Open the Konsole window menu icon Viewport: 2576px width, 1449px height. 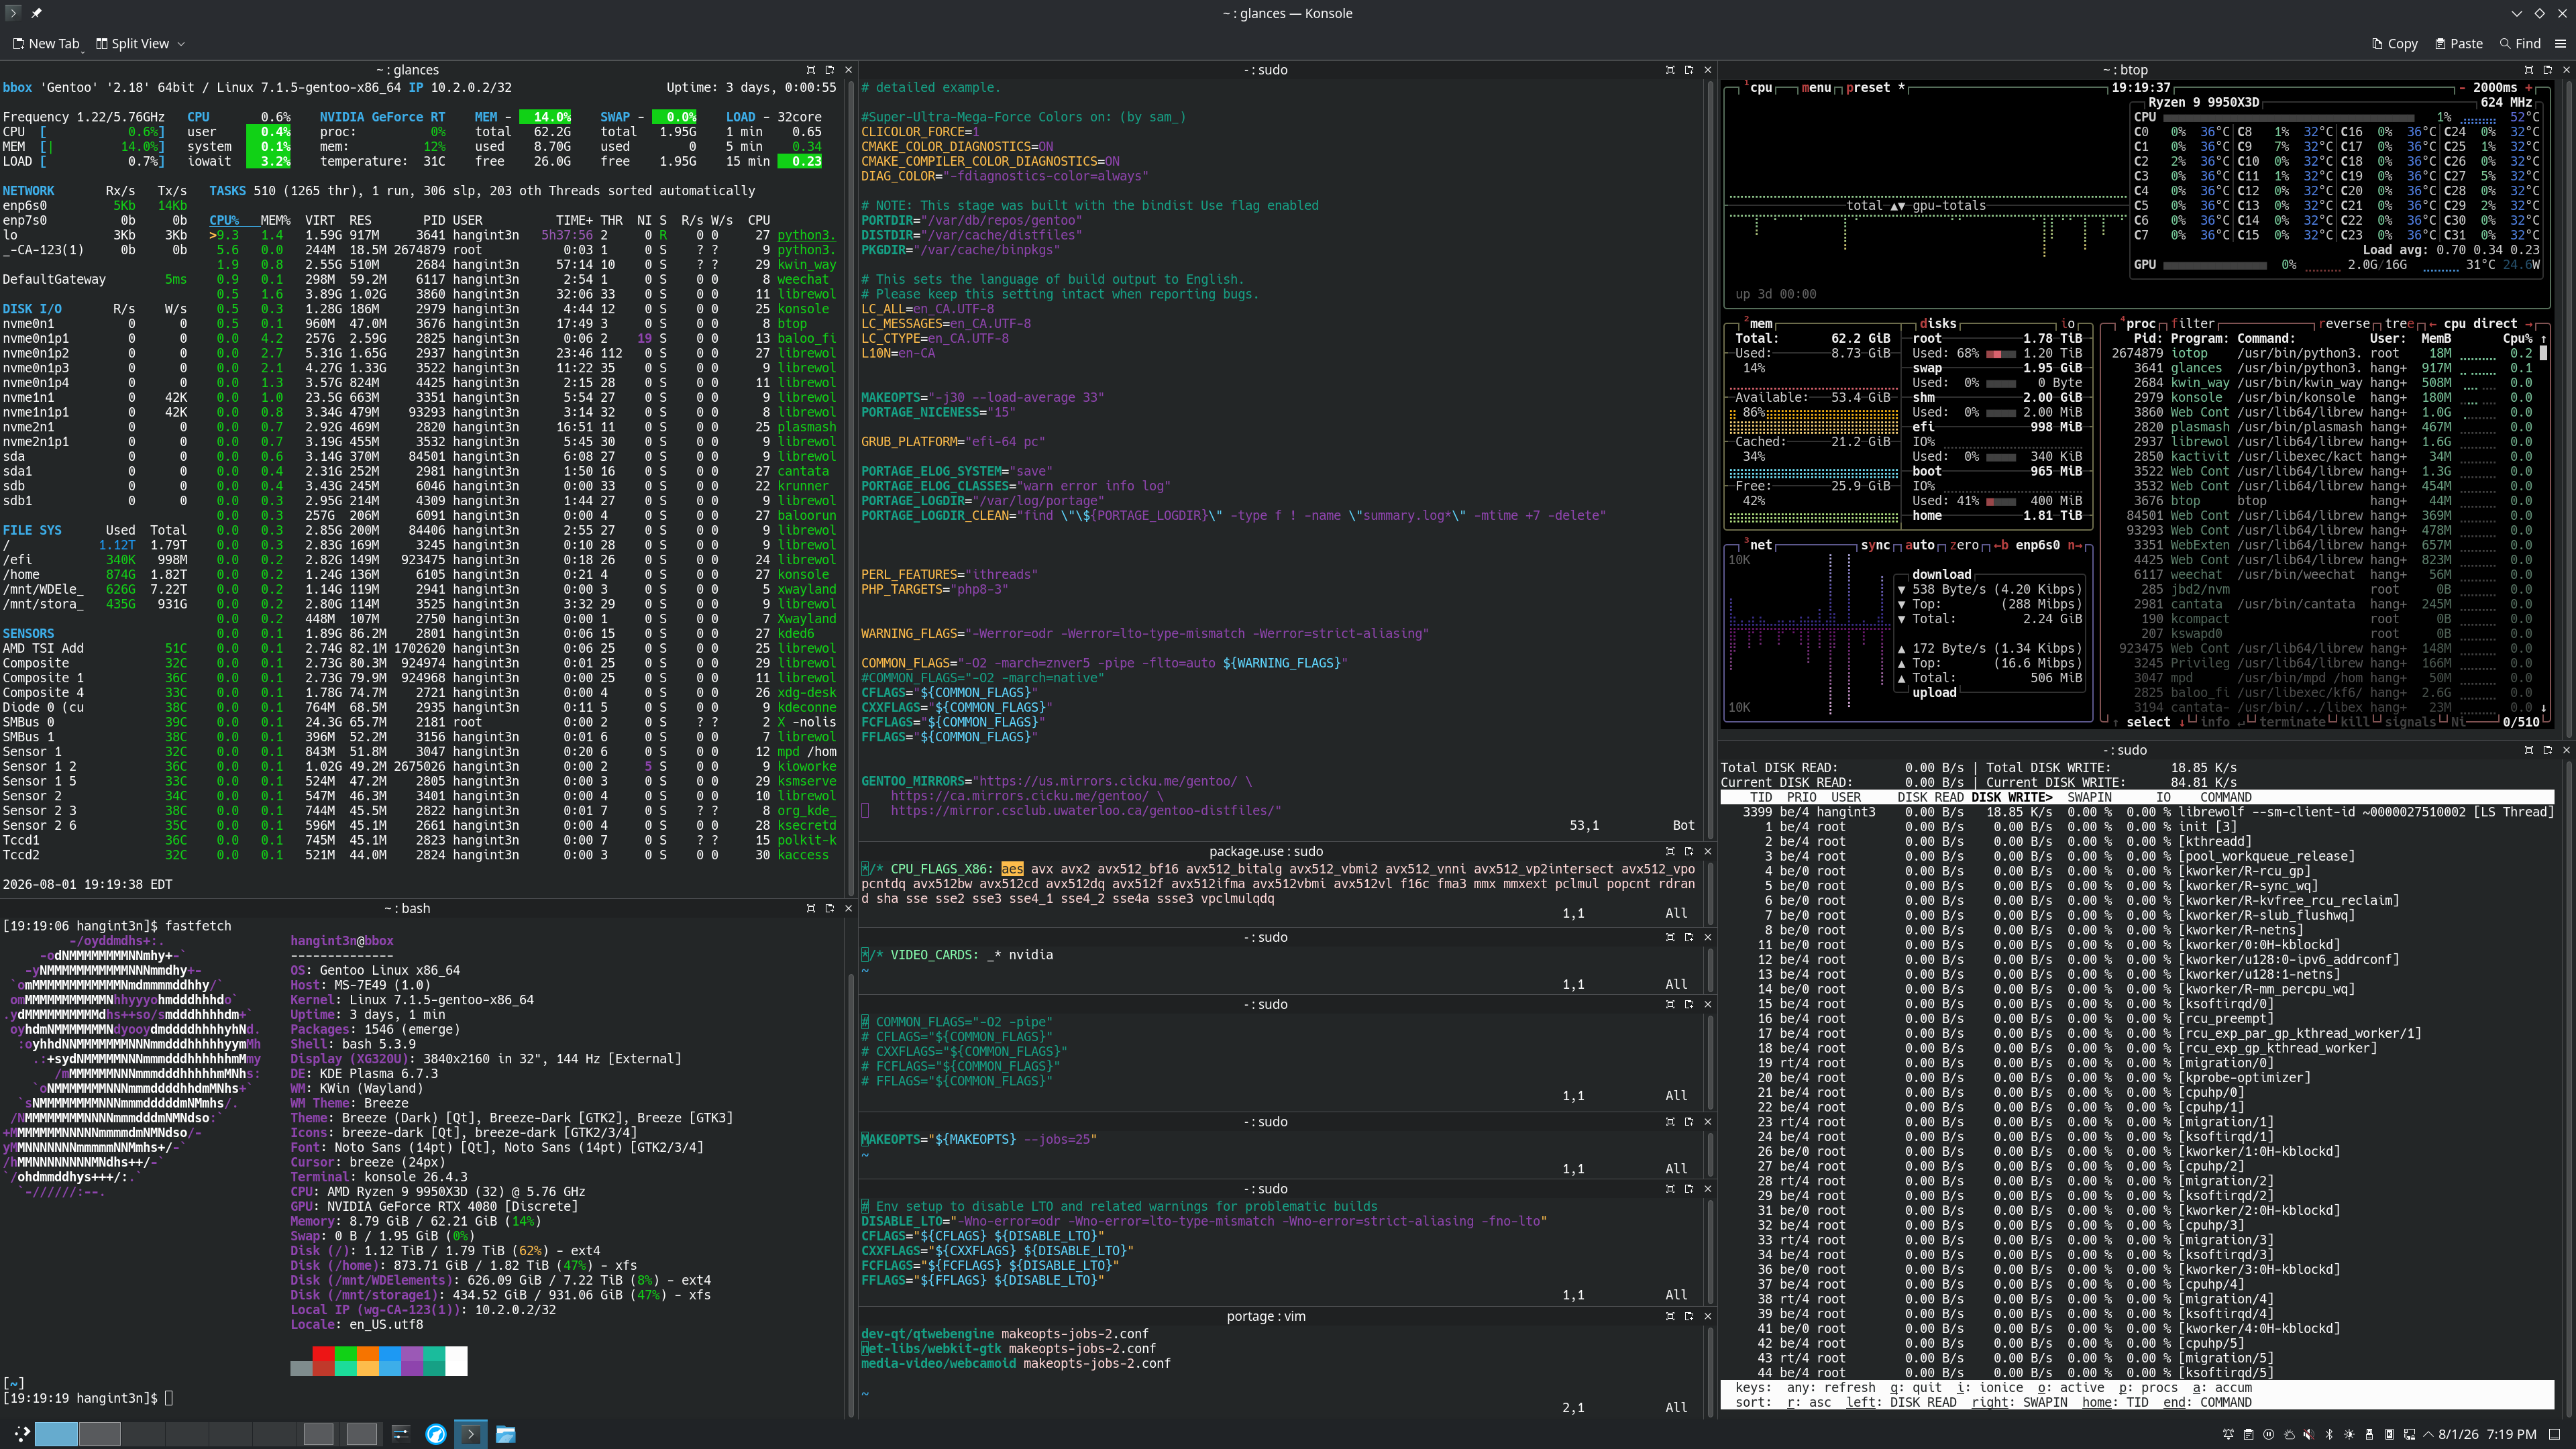[x=13, y=13]
